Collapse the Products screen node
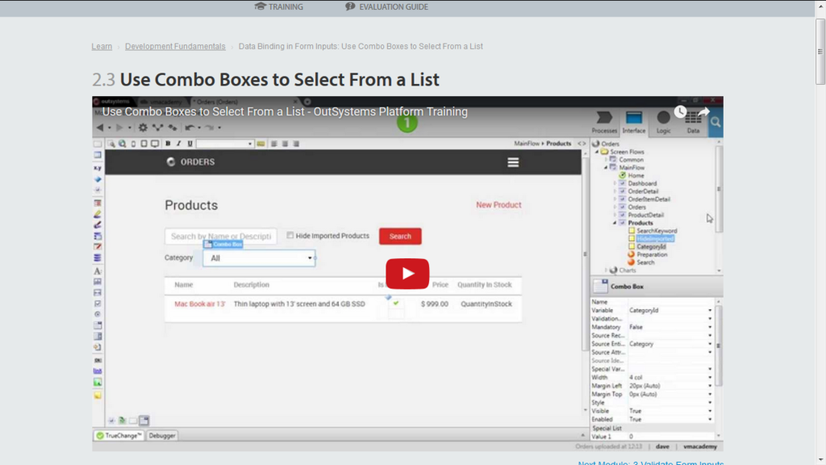Screen dimensions: 826x465 614,223
